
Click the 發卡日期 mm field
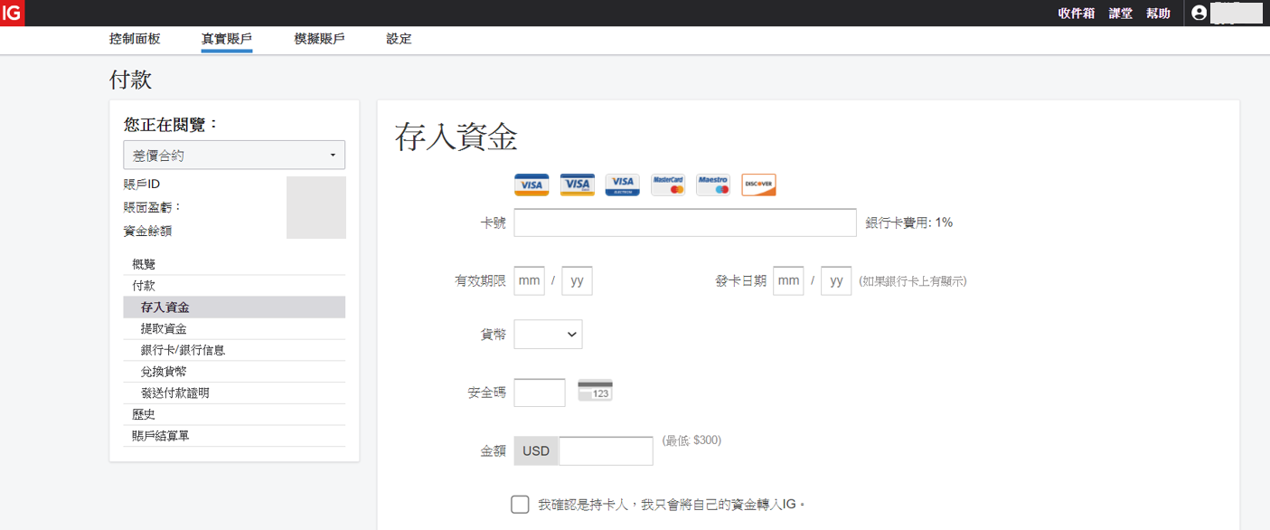point(788,280)
